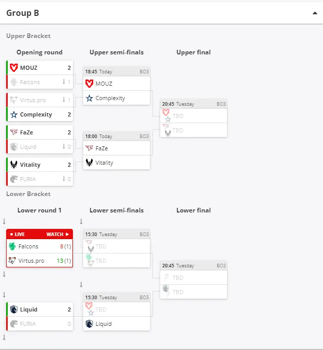This screenshot has height=350, width=323.
Task: Open Upper final 20:45 Tuesday match
Action: [x=194, y=119]
